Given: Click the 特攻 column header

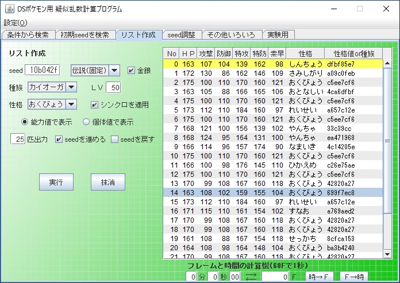Looking at the screenshot, I should [x=241, y=54].
